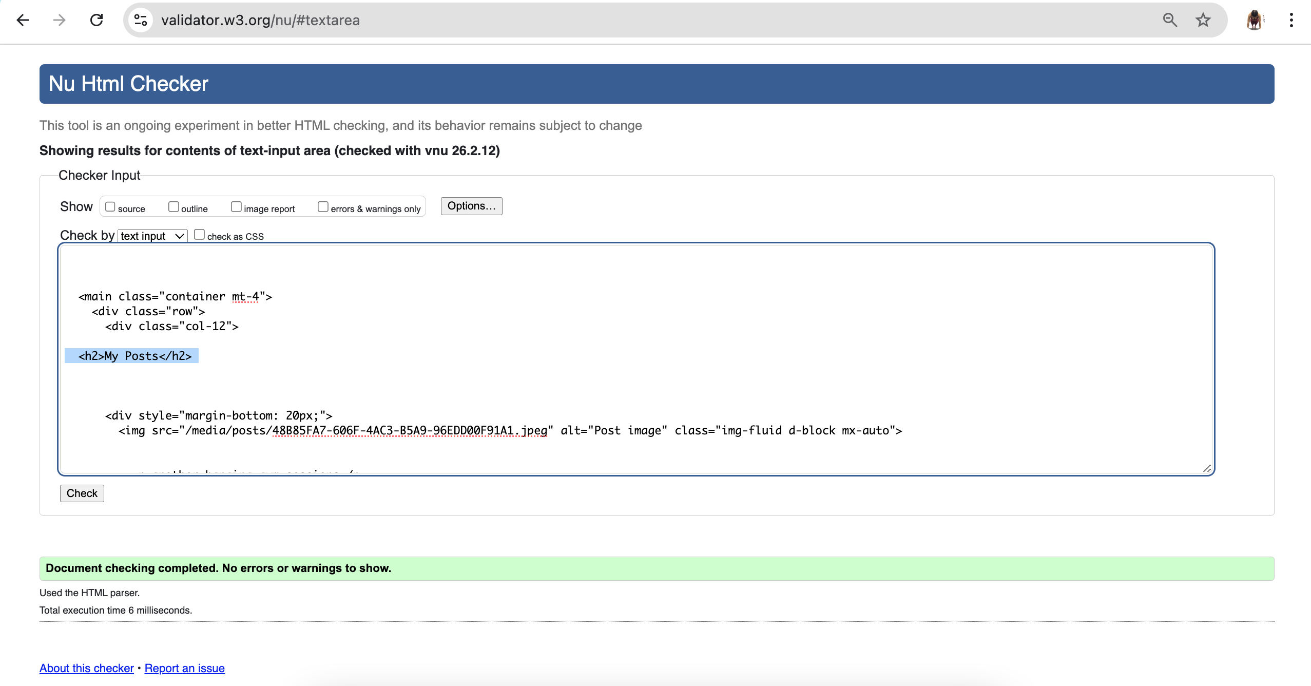Open Chrome's three-dot menu
The width and height of the screenshot is (1311, 686).
[x=1291, y=20]
